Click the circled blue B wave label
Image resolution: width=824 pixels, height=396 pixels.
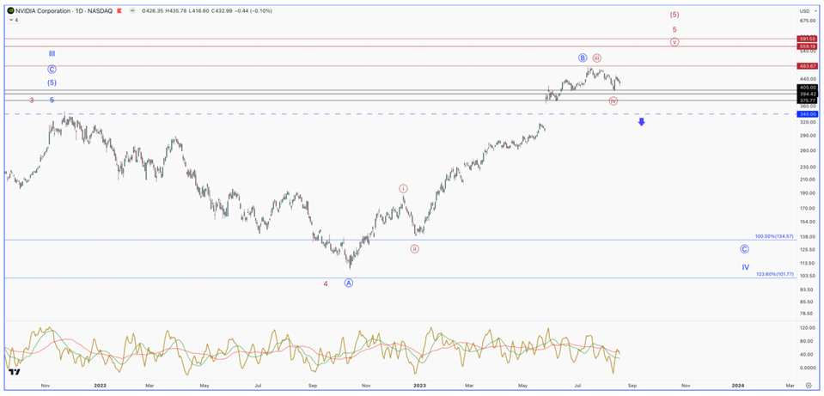click(583, 58)
